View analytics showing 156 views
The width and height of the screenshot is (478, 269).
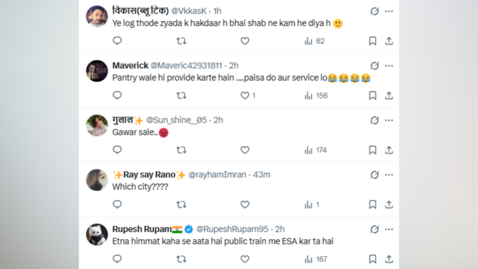pos(316,96)
